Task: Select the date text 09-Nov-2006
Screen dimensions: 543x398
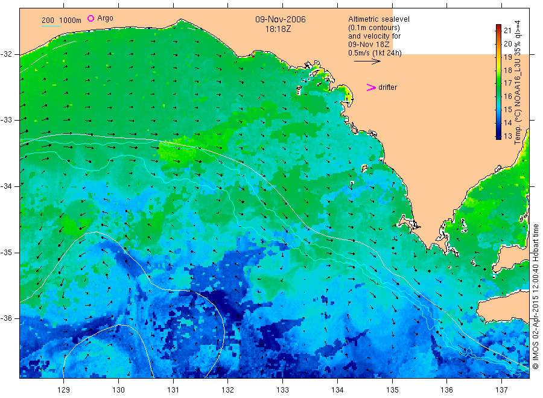Action: (x=281, y=19)
